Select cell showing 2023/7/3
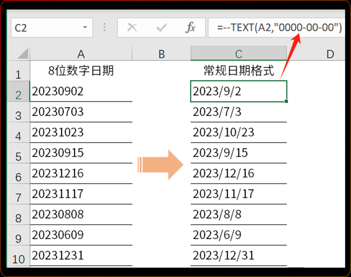 (x=239, y=112)
